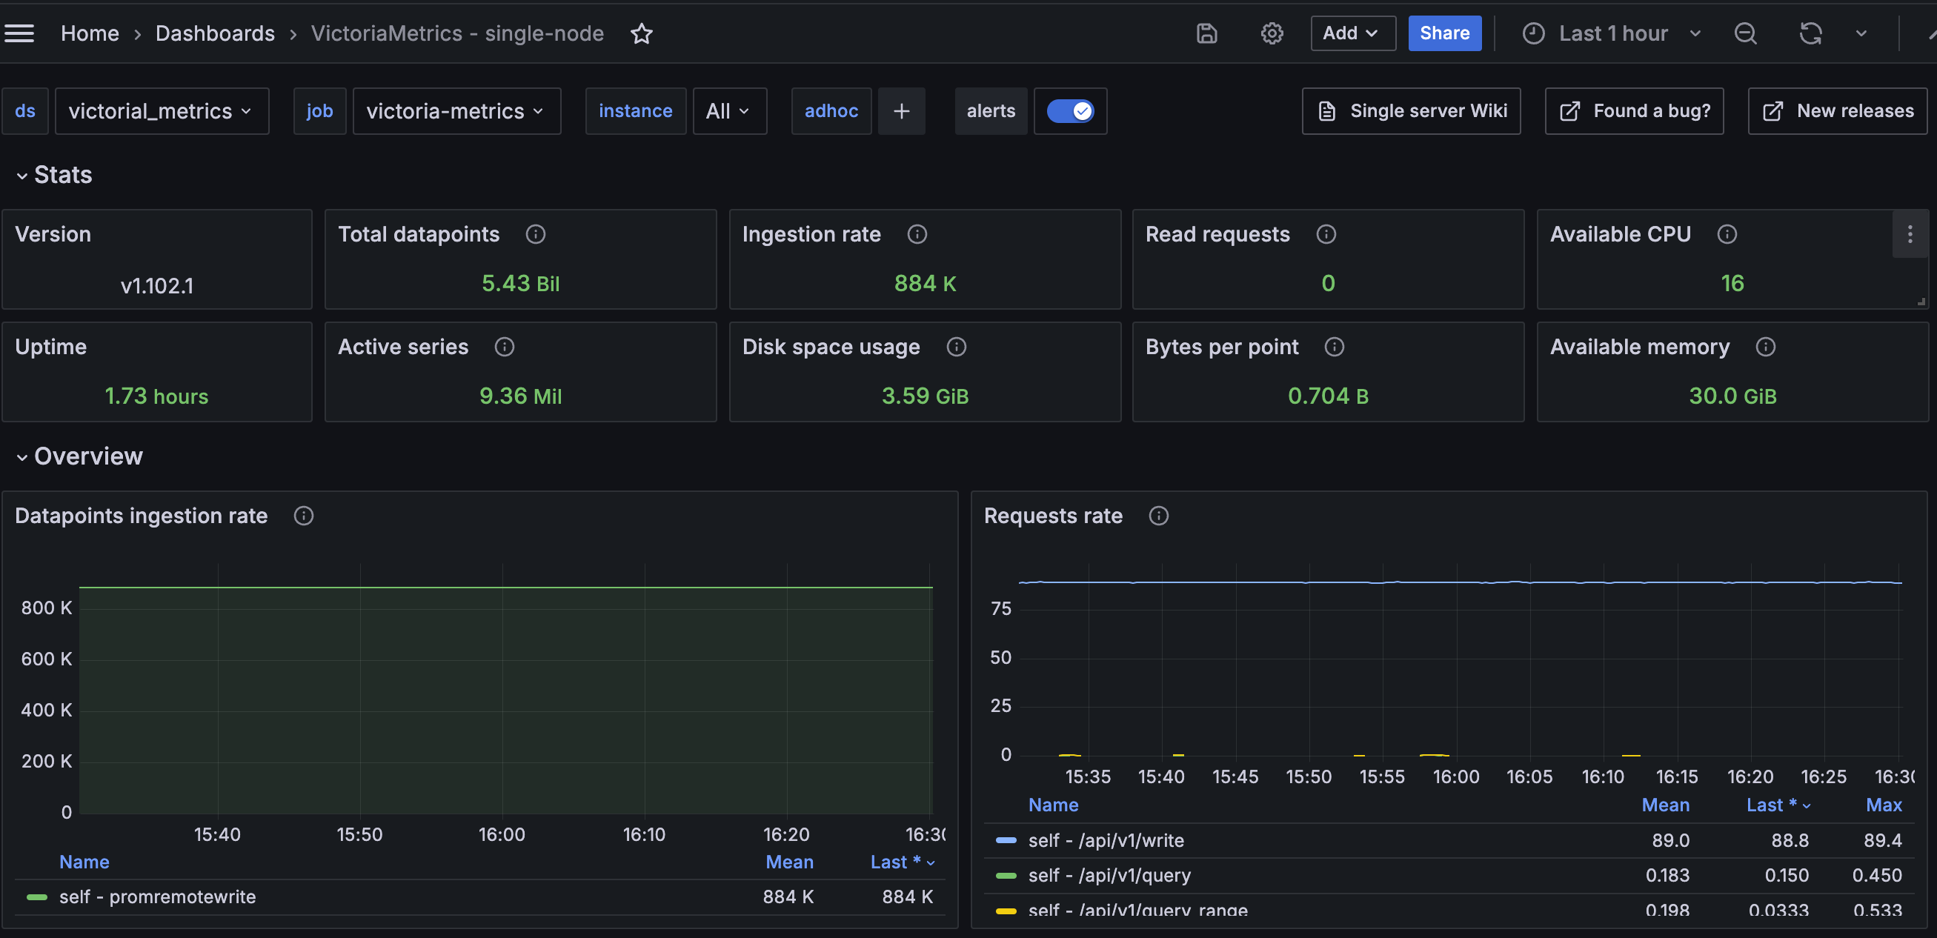Select self - /api/v1/query legend series

click(1110, 876)
